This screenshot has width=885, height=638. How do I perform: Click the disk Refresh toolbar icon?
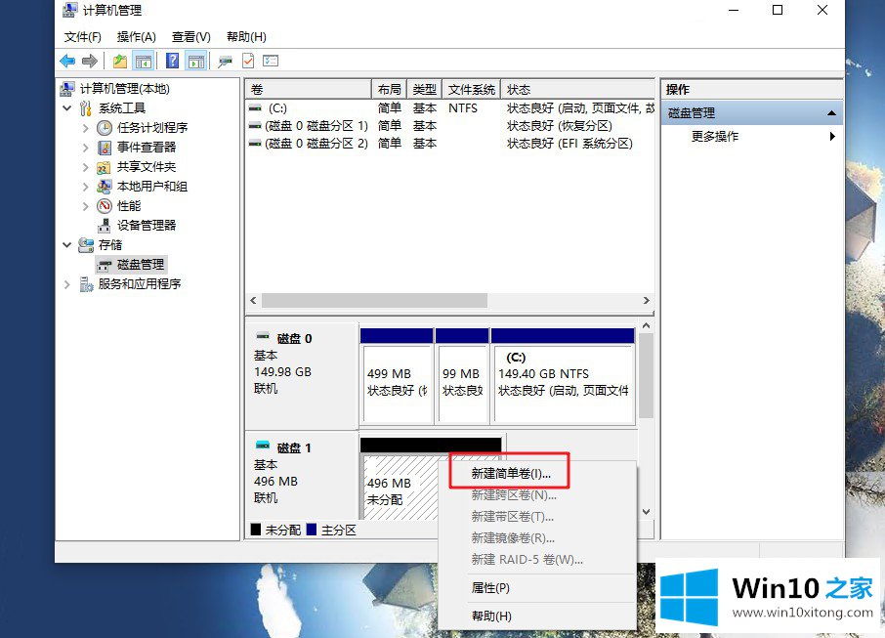point(226,61)
